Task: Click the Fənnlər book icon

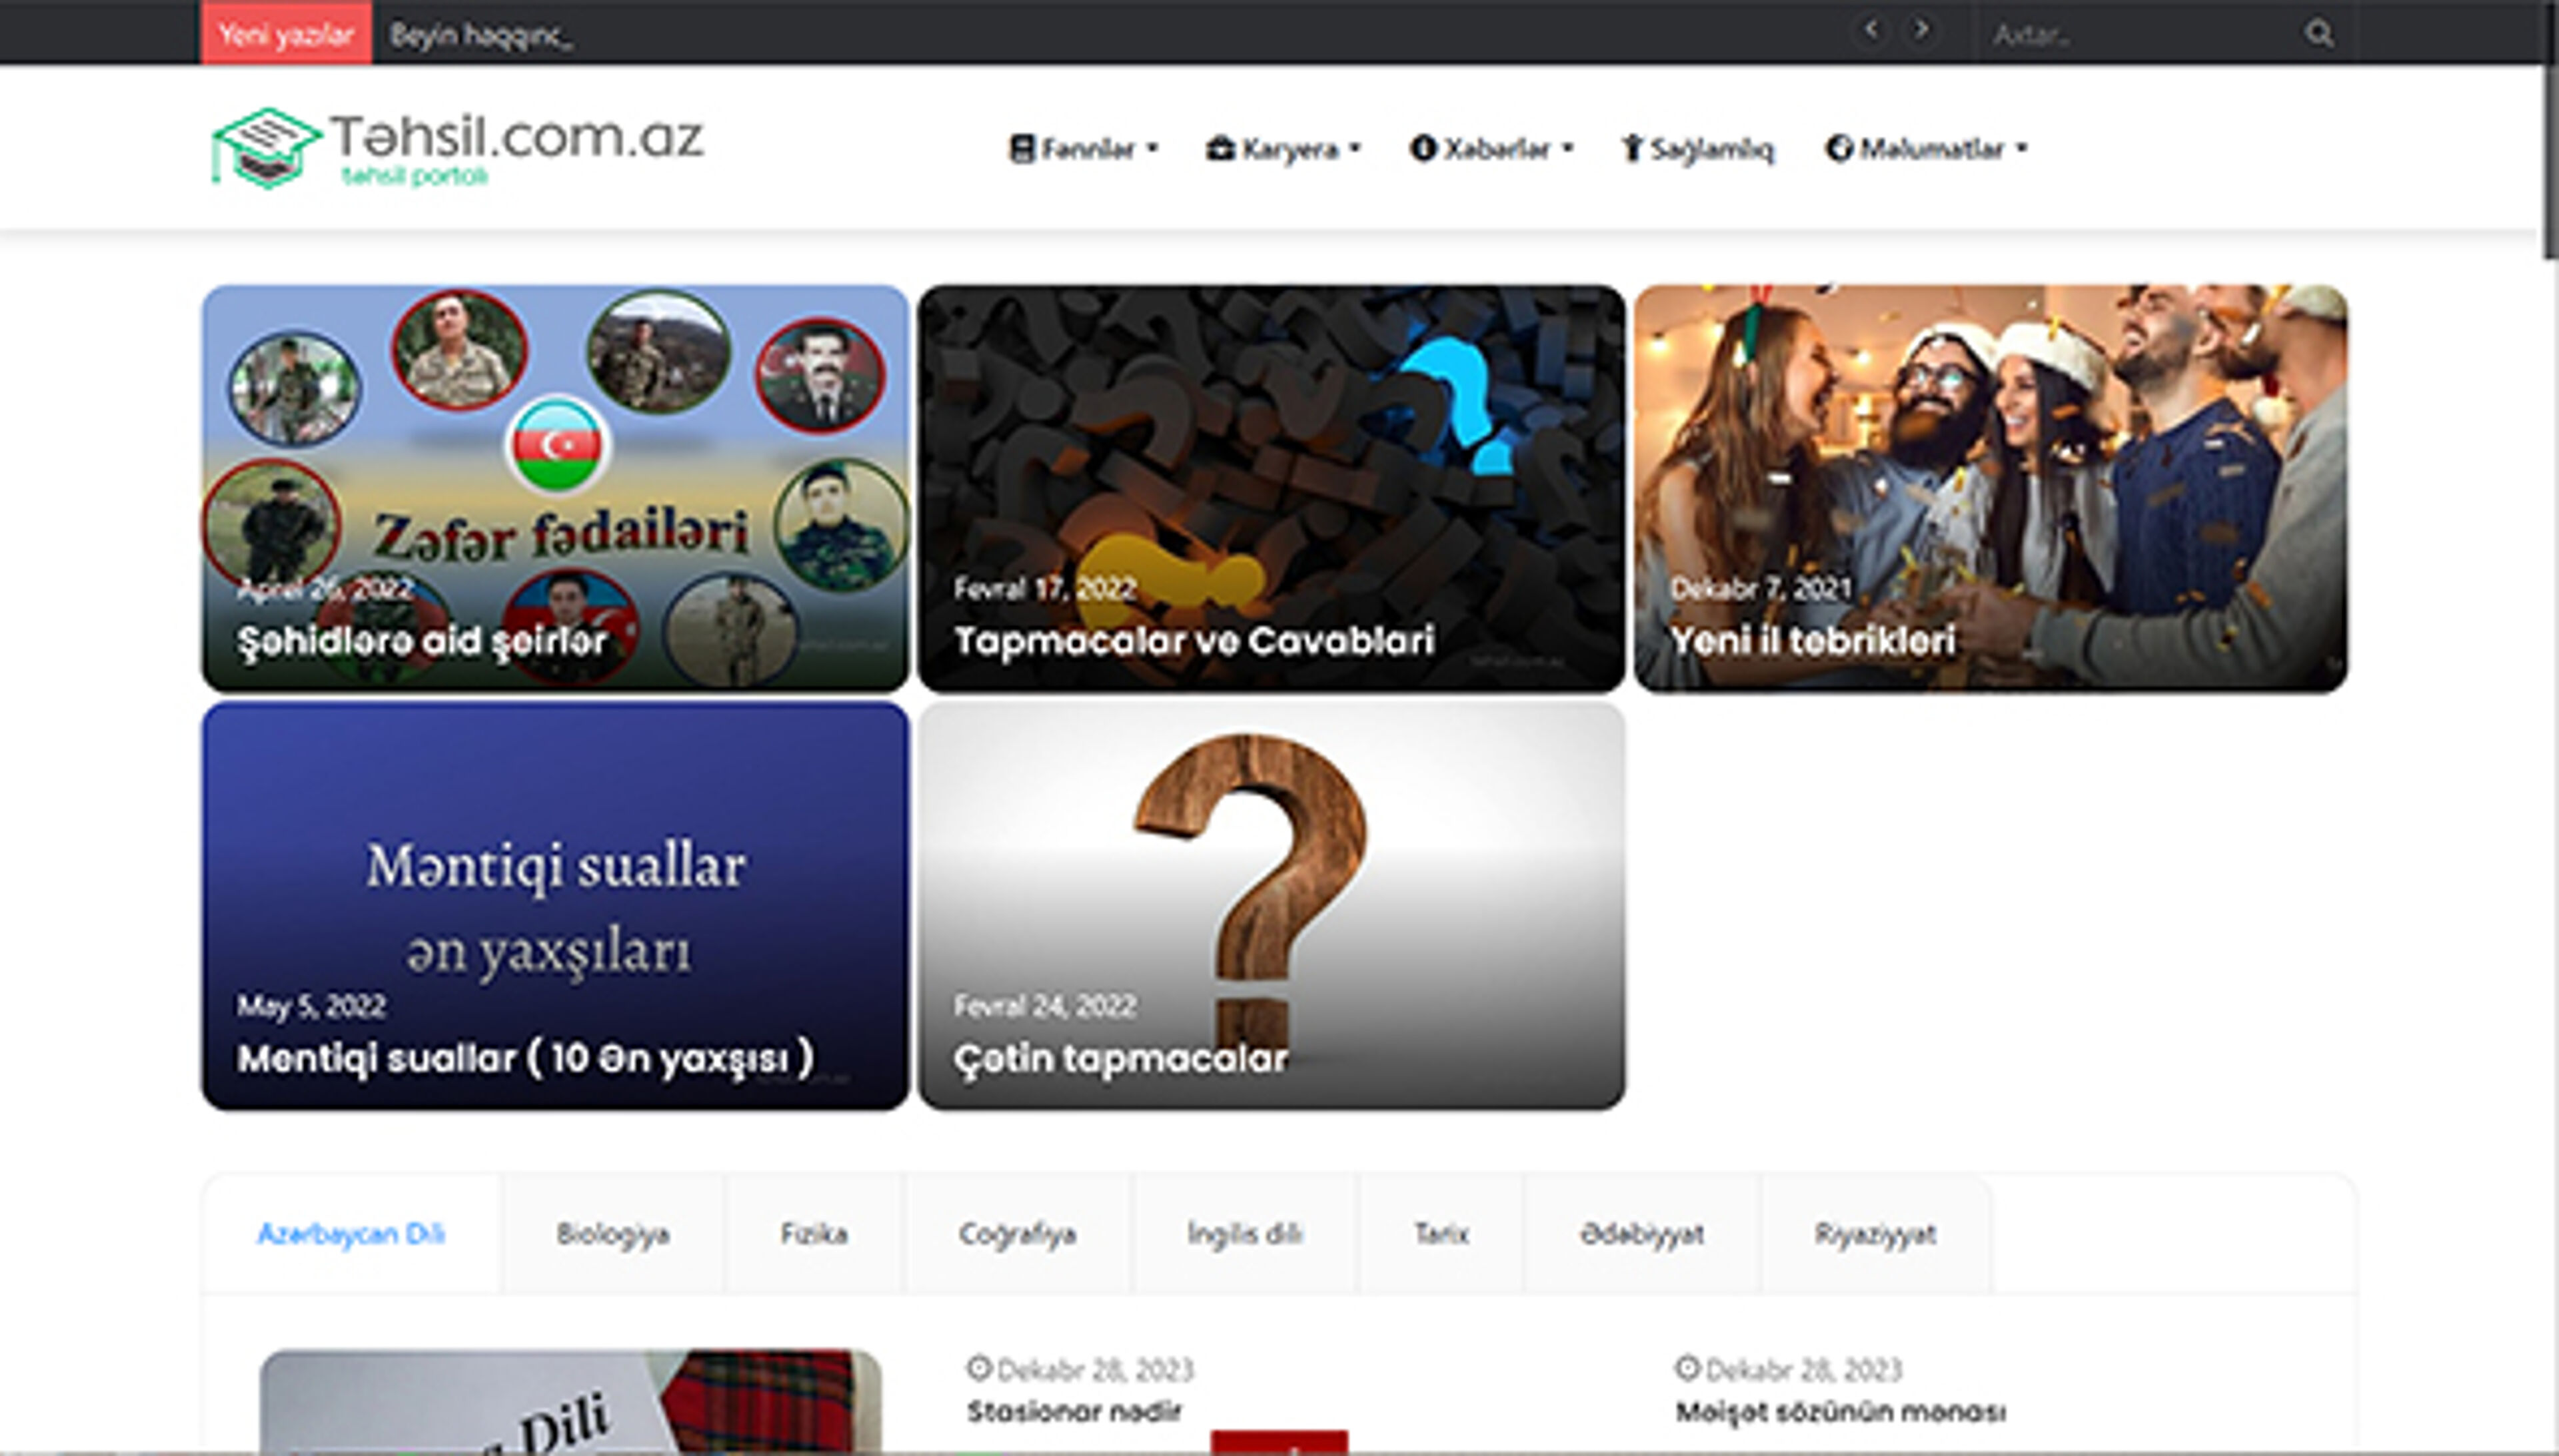Action: click(x=1020, y=149)
